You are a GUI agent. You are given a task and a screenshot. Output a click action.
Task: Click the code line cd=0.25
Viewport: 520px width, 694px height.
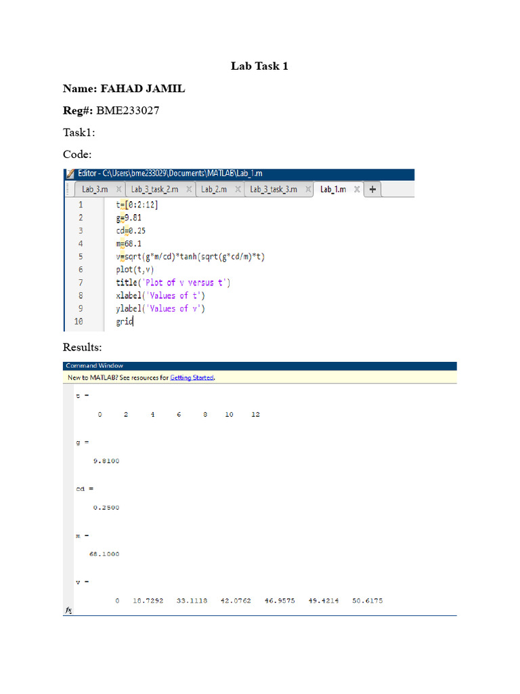[x=131, y=230]
